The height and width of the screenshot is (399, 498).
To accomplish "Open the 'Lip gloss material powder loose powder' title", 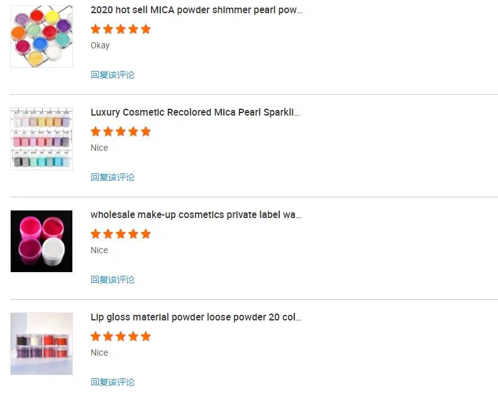I will [x=196, y=317].
